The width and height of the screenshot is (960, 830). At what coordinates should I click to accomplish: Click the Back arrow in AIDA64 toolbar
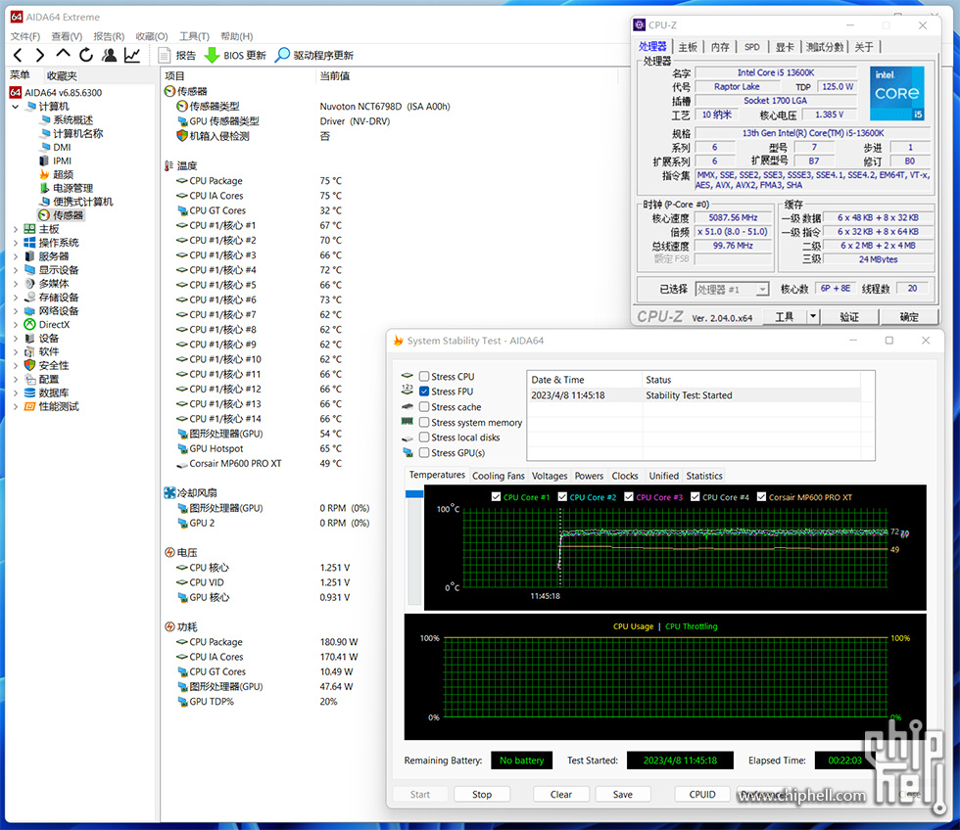tap(18, 55)
